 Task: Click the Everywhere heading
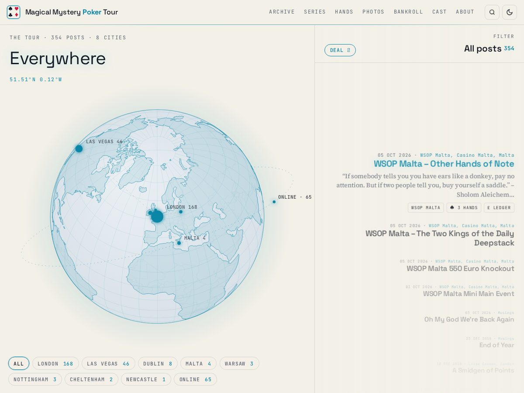click(x=58, y=59)
